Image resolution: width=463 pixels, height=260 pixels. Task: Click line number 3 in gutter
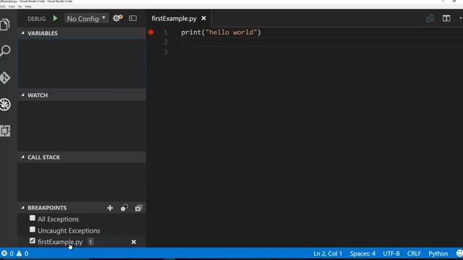pyautogui.click(x=166, y=52)
